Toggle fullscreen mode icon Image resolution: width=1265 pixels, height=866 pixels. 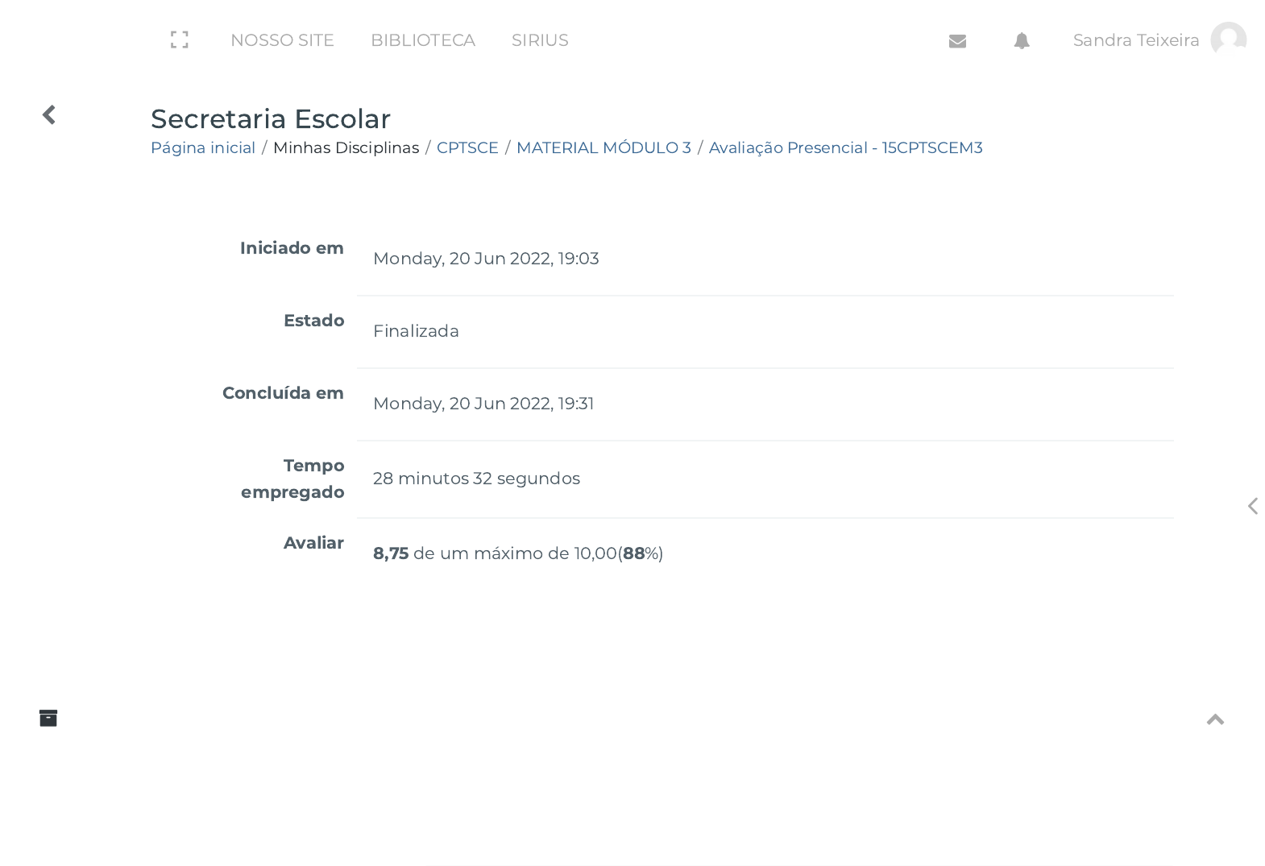click(x=180, y=40)
